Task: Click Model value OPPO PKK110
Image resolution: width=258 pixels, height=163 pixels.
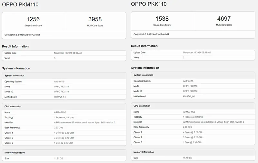Action: 190,86
